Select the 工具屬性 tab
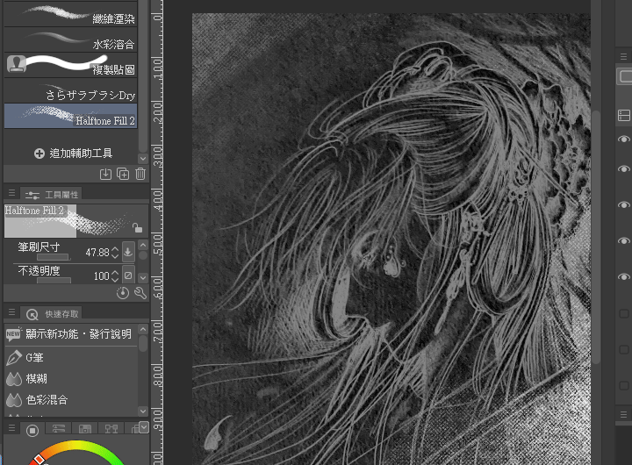This screenshot has width=632, height=465. 51,195
